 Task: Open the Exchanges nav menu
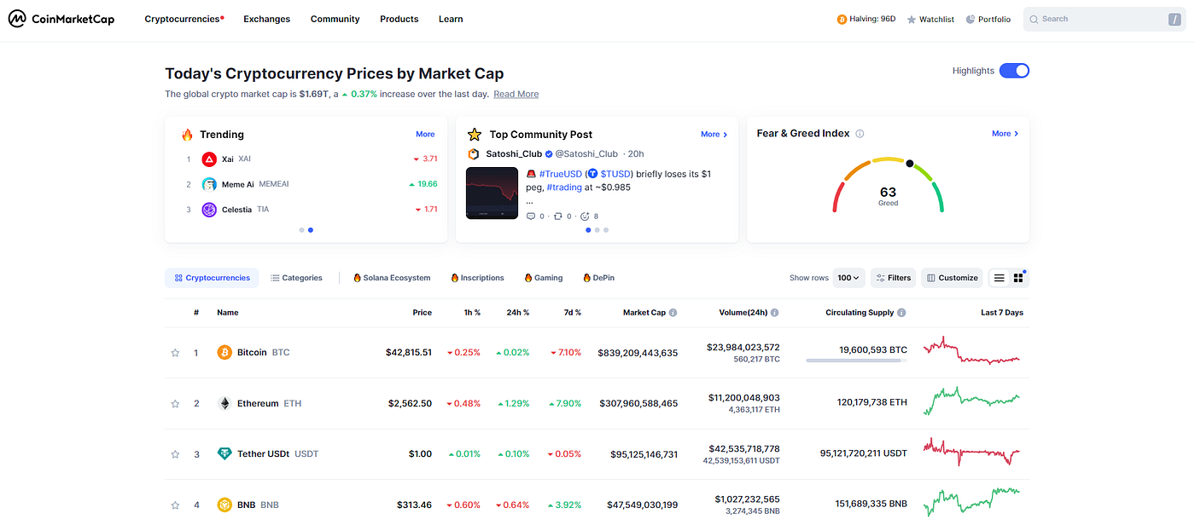(266, 19)
